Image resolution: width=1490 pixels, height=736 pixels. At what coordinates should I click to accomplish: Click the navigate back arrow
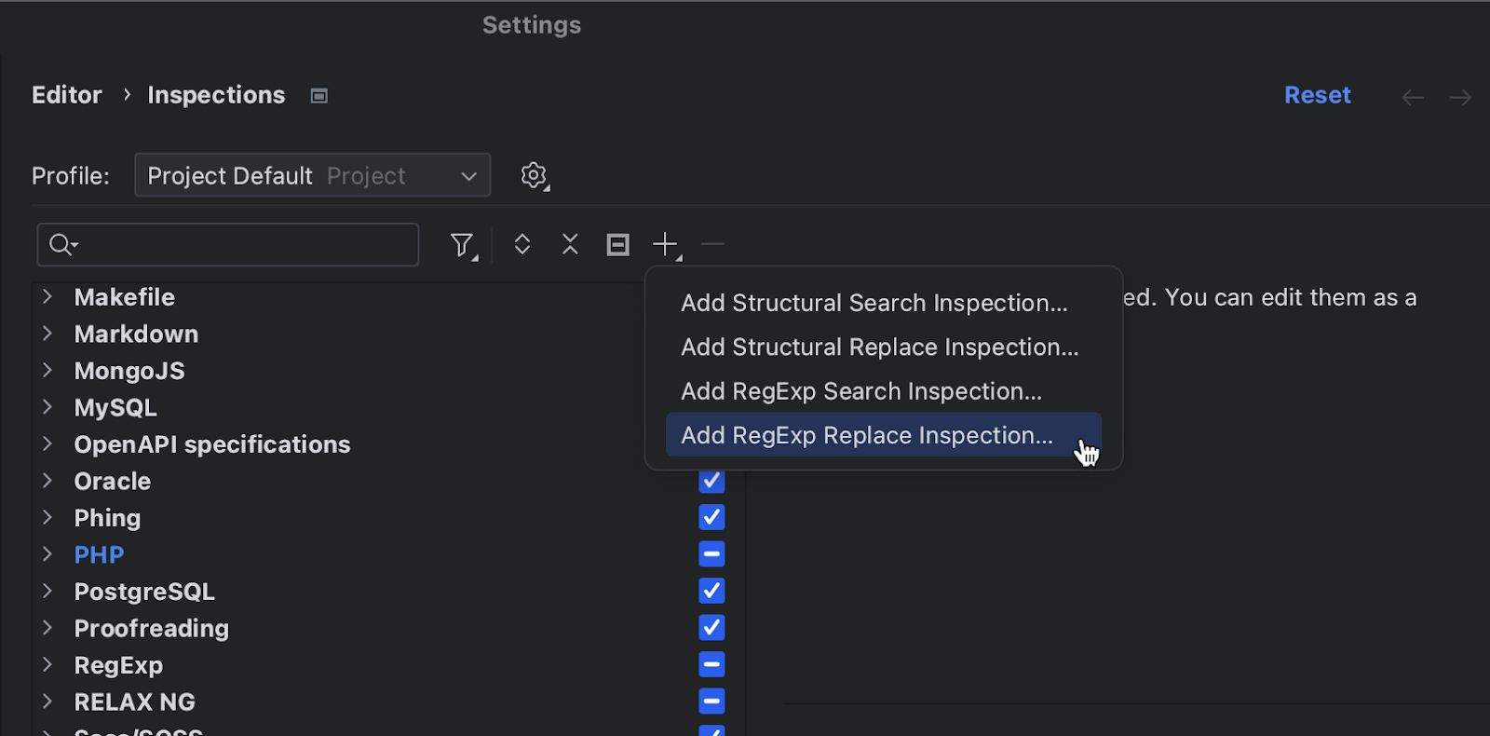tap(1413, 97)
